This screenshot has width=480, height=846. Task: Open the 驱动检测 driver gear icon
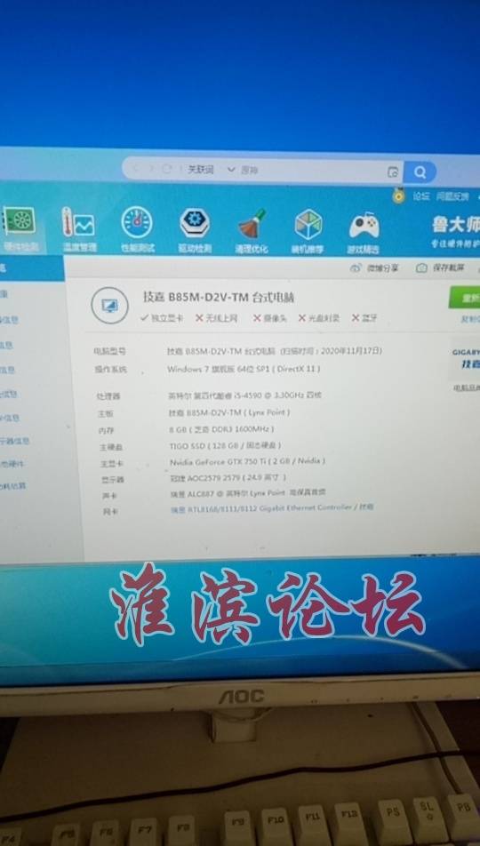(x=195, y=223)
